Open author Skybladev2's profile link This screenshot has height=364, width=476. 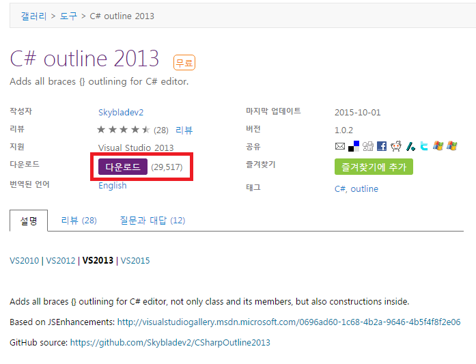click(x=121, y=112)
